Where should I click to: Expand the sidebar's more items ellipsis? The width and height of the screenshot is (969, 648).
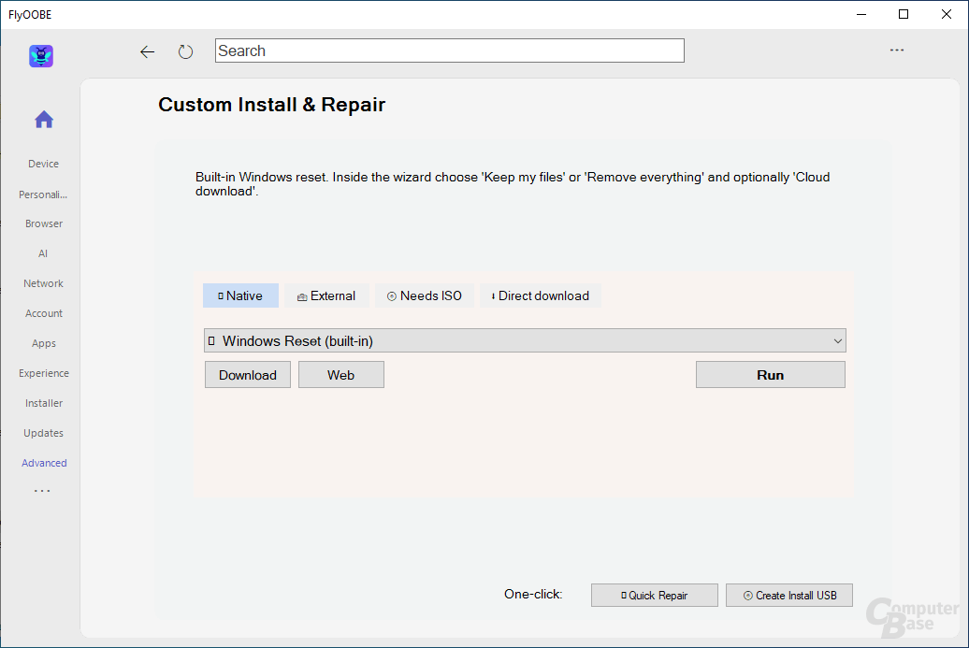43,491
